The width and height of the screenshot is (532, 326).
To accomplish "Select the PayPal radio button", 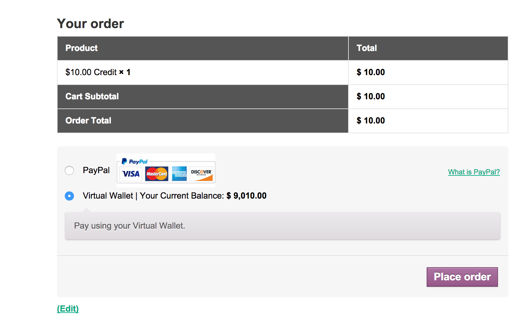I will point(69,171).
